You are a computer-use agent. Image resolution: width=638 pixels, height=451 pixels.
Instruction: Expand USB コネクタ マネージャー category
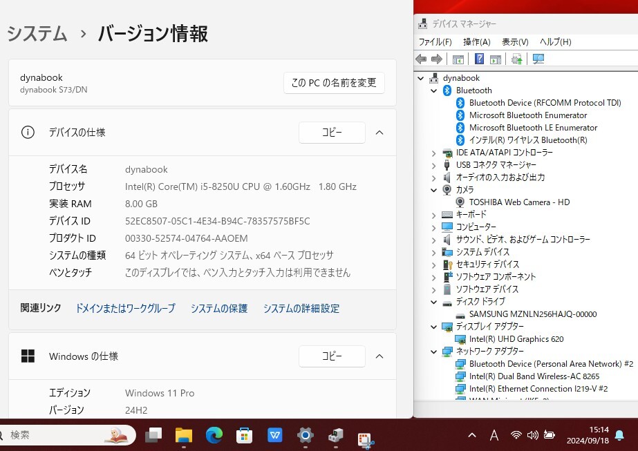coord(433,166)
